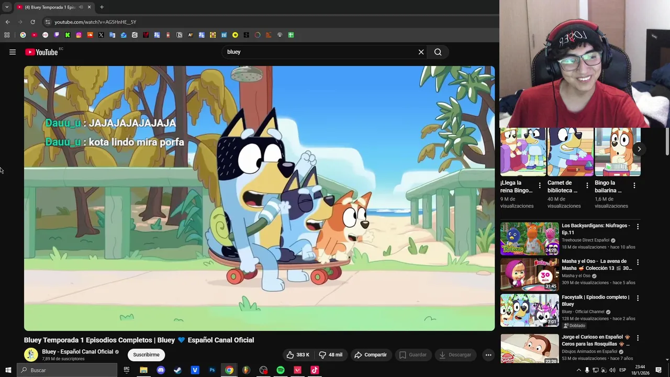Click Treehouse Direct Español channel name
The image size is (670, 377).
tap(585, 240)
